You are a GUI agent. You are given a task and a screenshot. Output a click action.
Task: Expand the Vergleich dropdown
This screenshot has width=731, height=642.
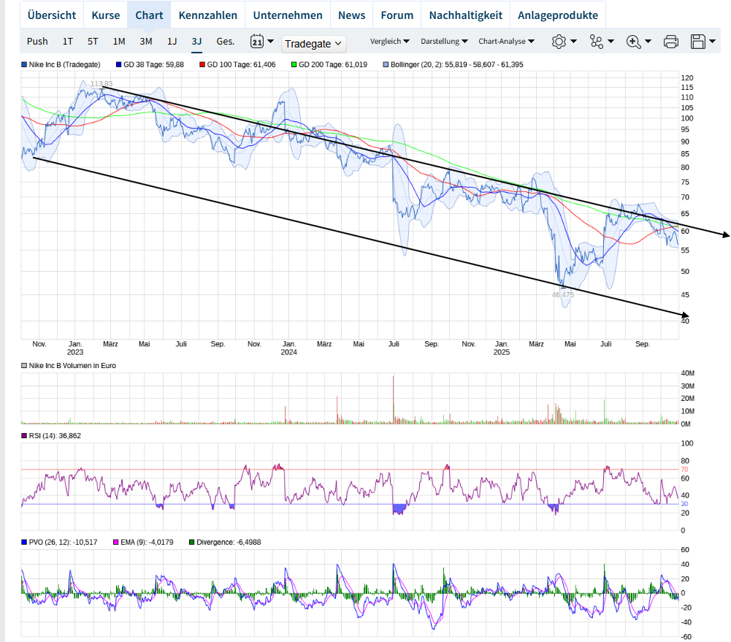click(389, 42)
